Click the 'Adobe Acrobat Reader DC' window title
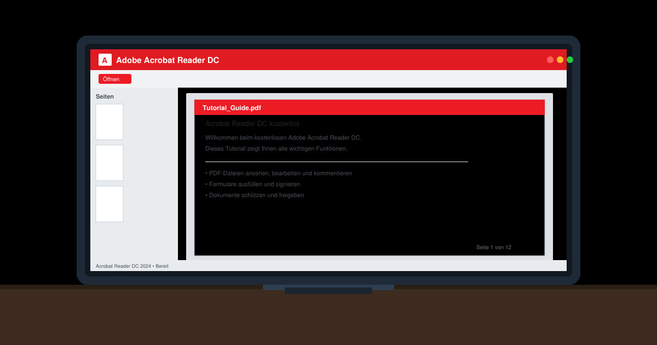Viewport: 657px width, 345px height. (168, 60)
